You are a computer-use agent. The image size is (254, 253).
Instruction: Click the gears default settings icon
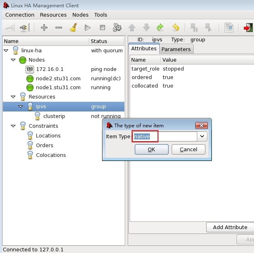pos(117,28)
